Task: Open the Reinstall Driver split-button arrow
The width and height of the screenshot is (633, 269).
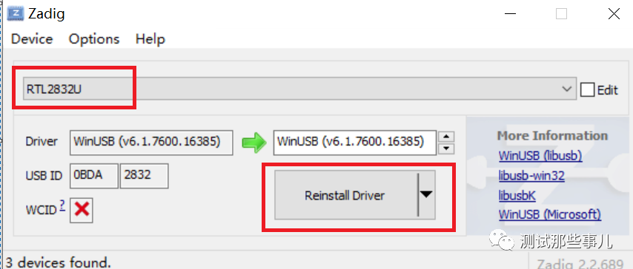Action: pyautogui.click(x=426, y=194)
